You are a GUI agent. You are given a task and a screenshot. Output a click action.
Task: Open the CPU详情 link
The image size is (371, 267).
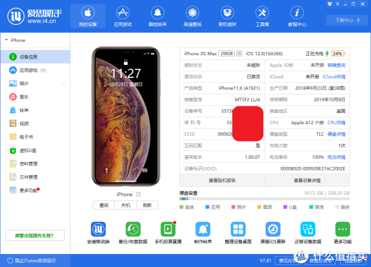coord(336,123)
